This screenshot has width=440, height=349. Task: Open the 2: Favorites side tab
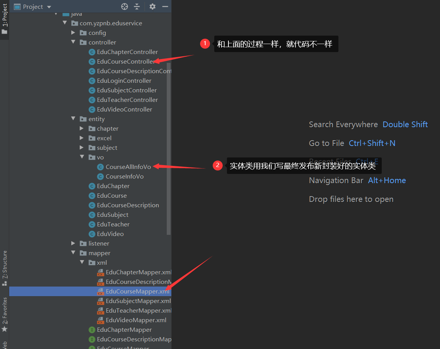5,314
